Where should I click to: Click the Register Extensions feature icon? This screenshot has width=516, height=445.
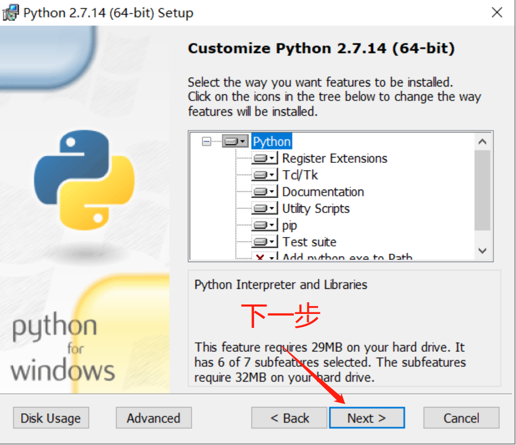[264, 158]
